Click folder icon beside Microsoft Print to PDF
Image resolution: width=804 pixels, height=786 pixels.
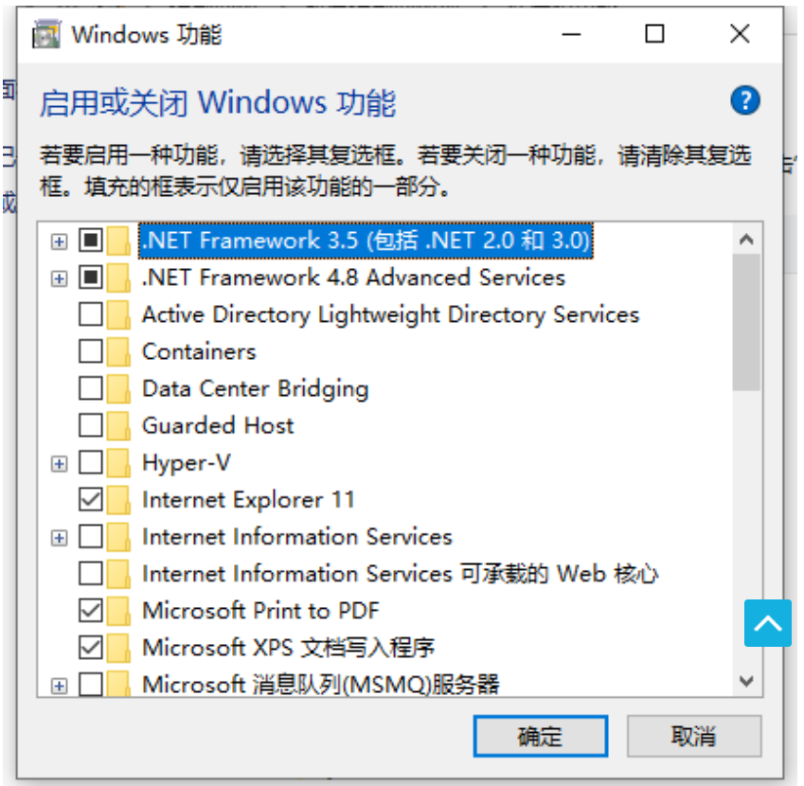(118, 611)
